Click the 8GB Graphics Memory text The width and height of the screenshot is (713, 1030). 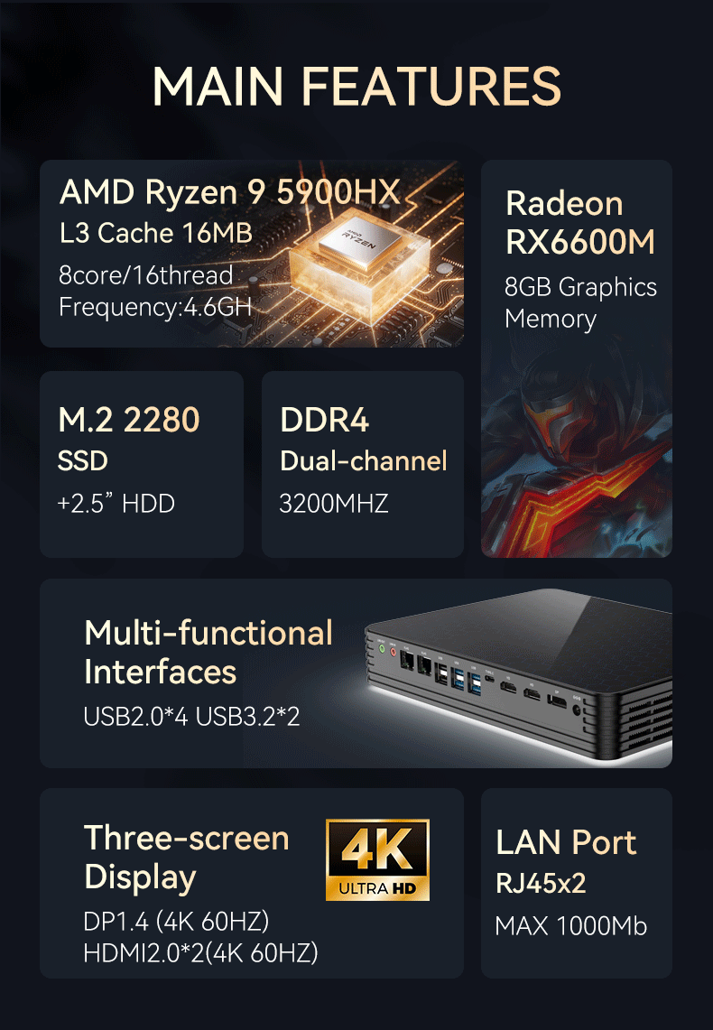coord(580,302)
